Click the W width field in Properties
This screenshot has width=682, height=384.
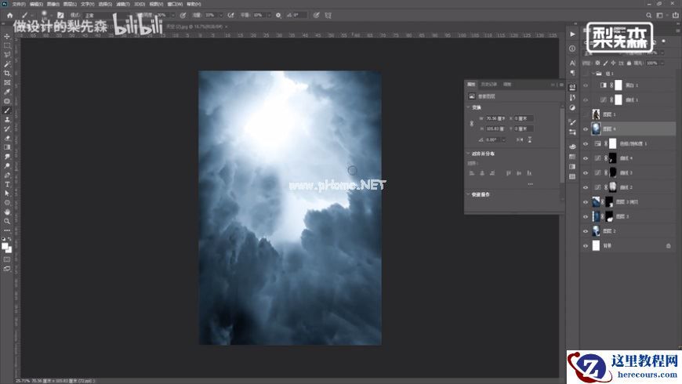click(495, 118)
